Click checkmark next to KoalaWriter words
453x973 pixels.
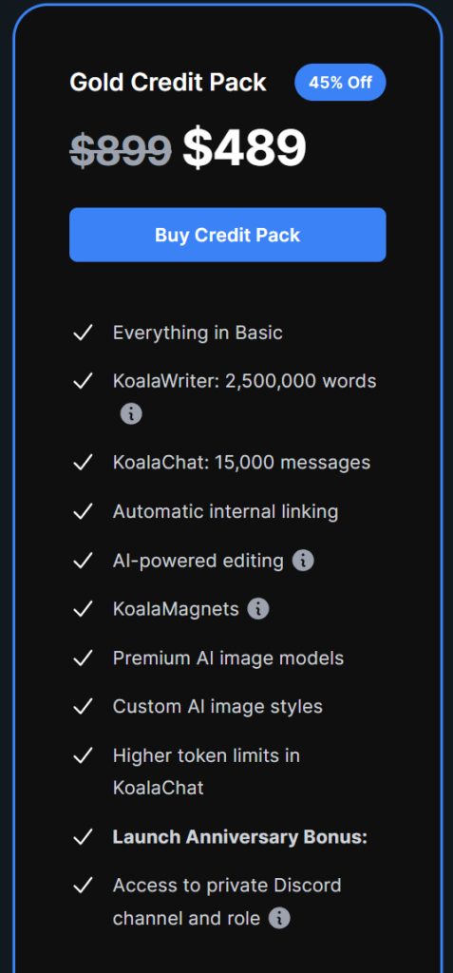tap(83, 381)
